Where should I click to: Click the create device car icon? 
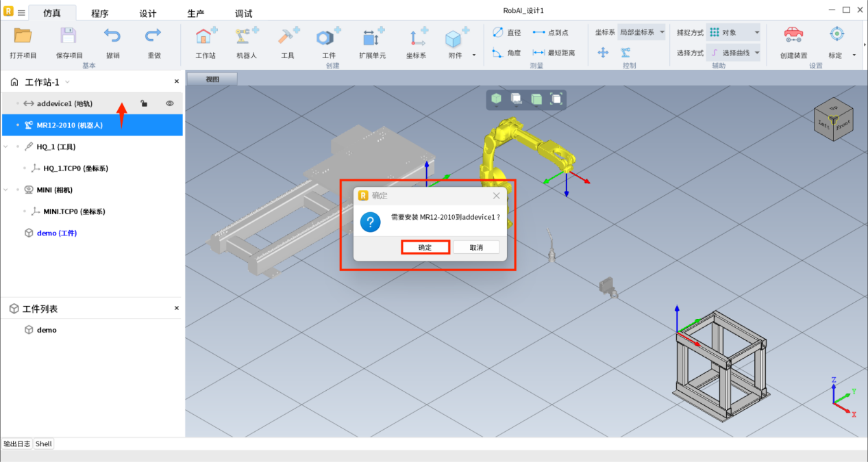[793, 36]
